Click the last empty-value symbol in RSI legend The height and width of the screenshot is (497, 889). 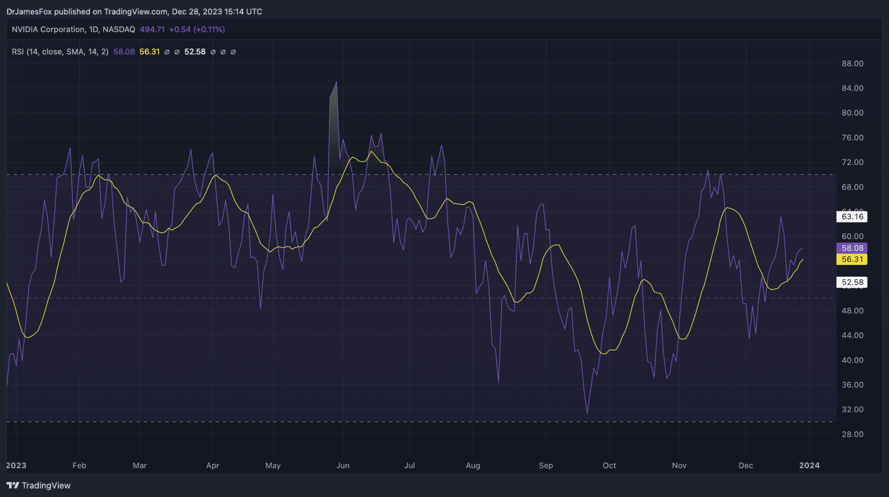pyautogui.click(x=233, y=52)
